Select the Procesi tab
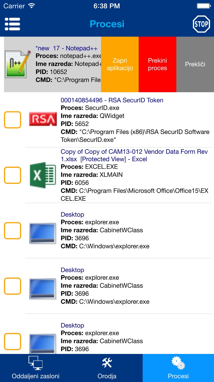Viewport: 214px width, 382px height. [x=178, y=368]
